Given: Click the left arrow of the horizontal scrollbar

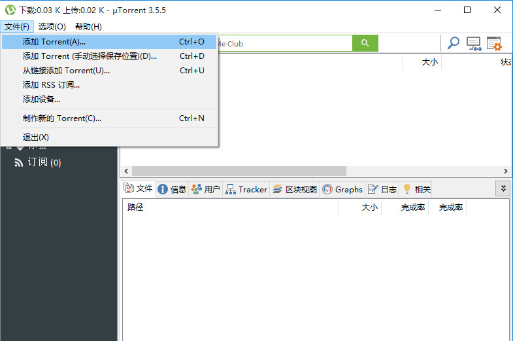Looking at the screenshot, I should pos(126,171).
